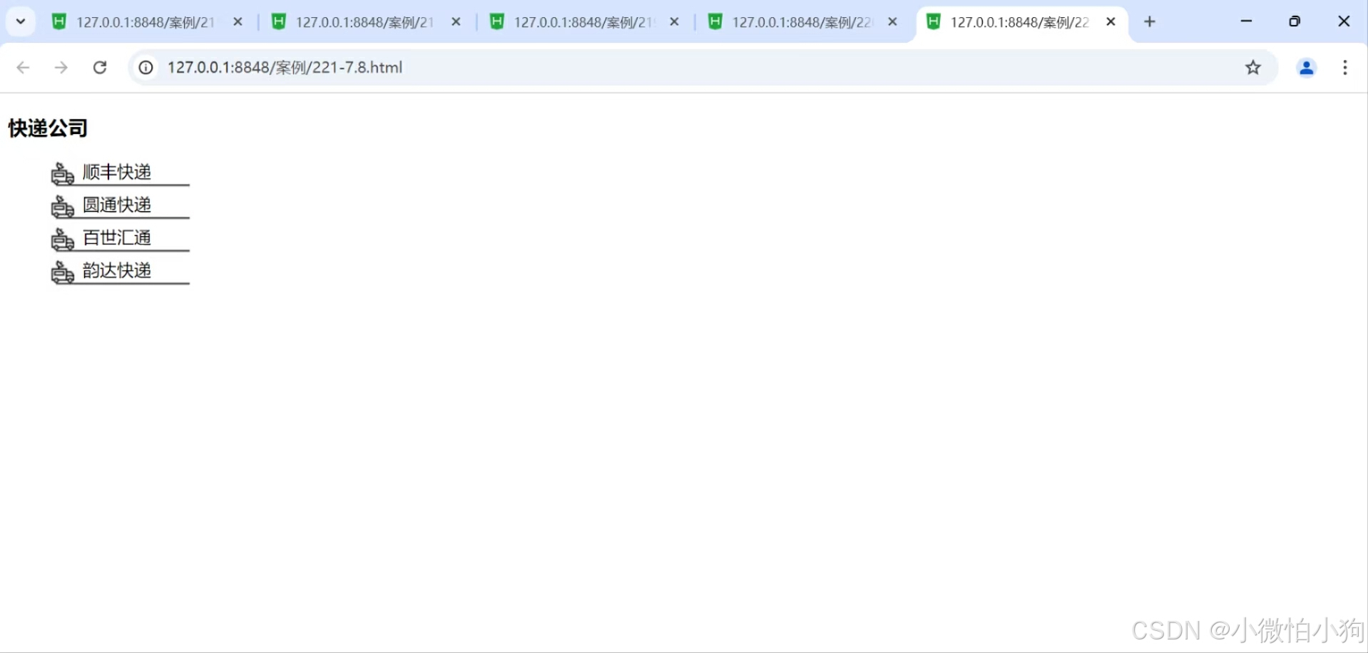
Task: Minimize the browser window
Action: click(x=1246, y=21)
